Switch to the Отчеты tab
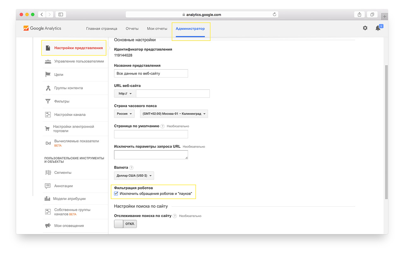Screen dimensions: 404x257 coord(132,29)
